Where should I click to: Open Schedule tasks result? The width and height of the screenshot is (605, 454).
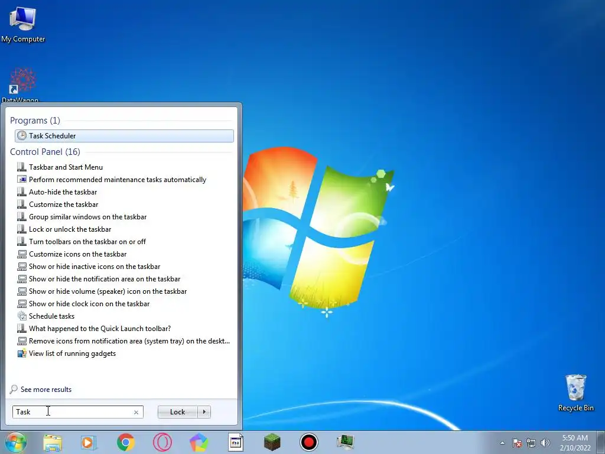pyautogui.click(x=51, y=316)
